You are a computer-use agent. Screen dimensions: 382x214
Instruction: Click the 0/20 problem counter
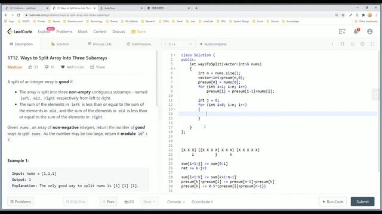tap(129, 202)
